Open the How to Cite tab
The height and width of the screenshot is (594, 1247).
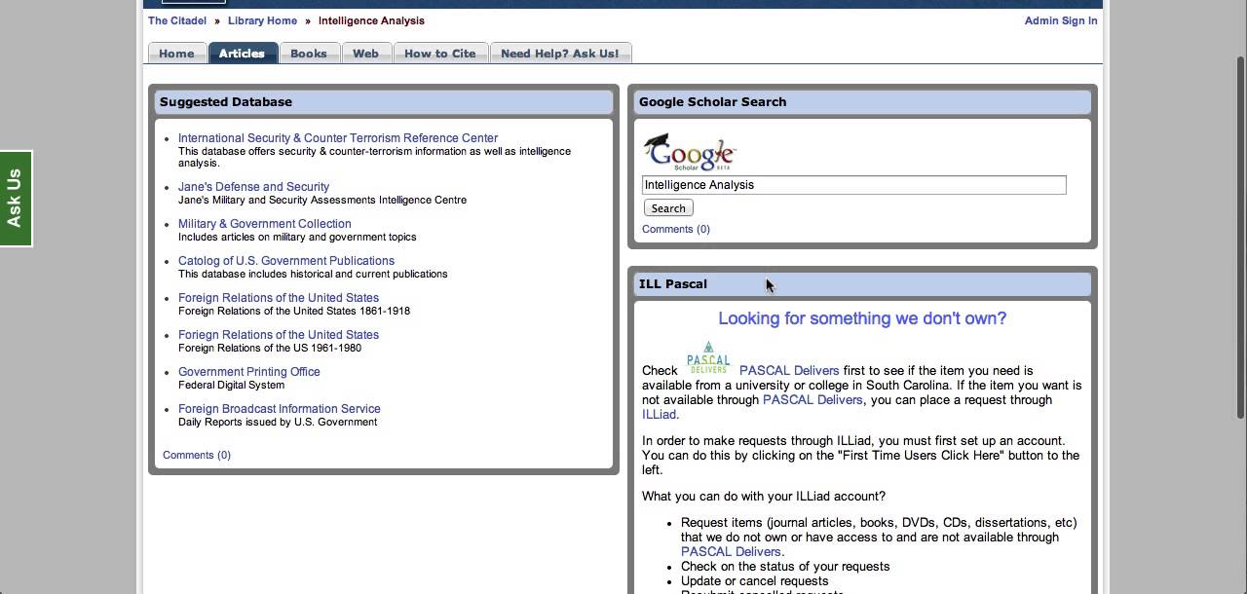[x=440, y=53]
